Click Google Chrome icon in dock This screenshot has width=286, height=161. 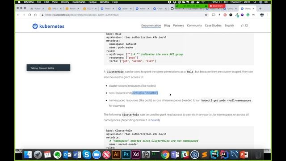[165, 155]
